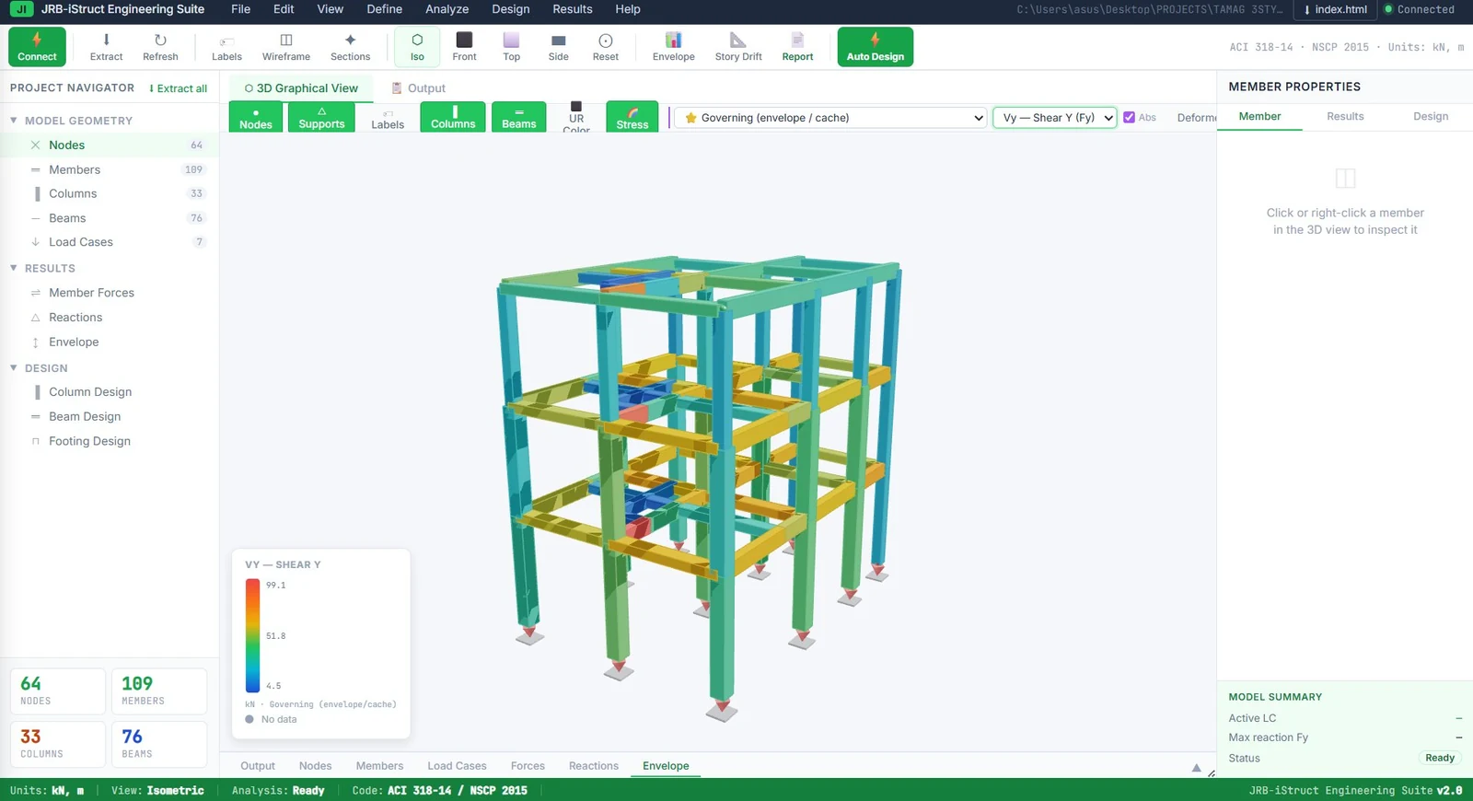The height and width of the screenshot is (801, 1473).
Task: Select the Iso view
Action: coord(417,47)
